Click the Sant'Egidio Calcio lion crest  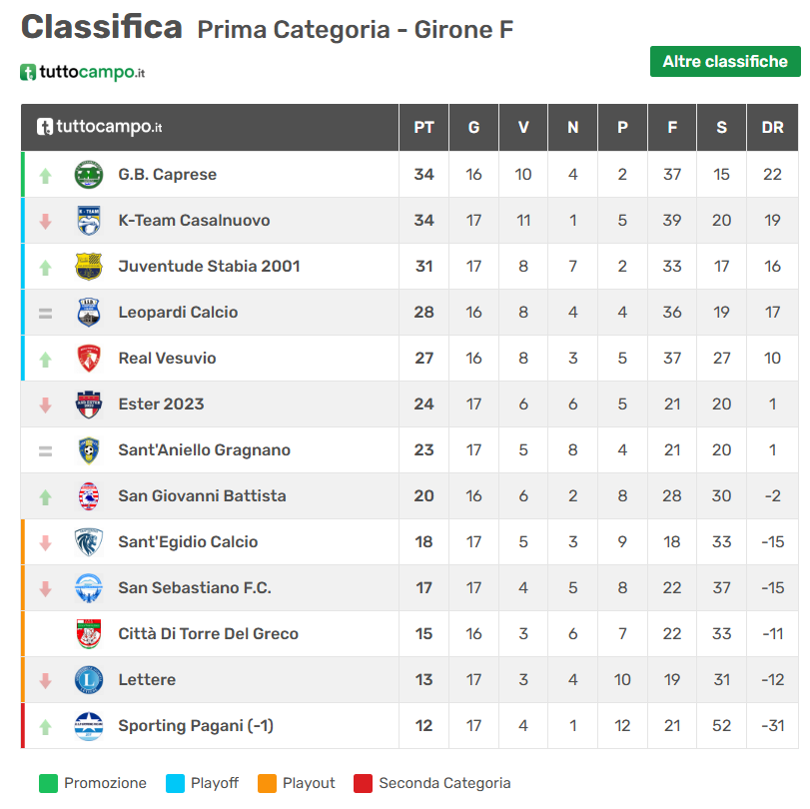tap(88, 542)
